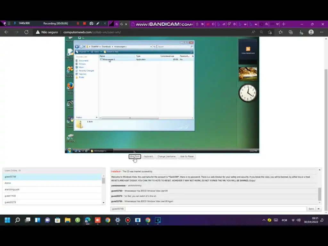The image size is (328, 246).
Task: Open a new browser tab with plus
Action: (284, 24)
